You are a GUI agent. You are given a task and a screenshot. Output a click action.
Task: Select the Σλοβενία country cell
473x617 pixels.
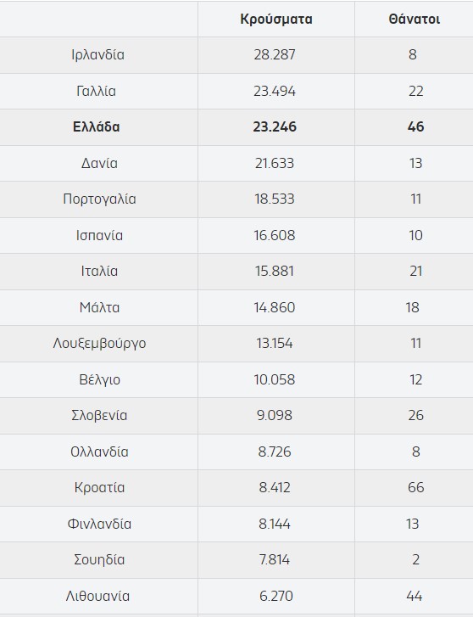[x=99, y=416]
